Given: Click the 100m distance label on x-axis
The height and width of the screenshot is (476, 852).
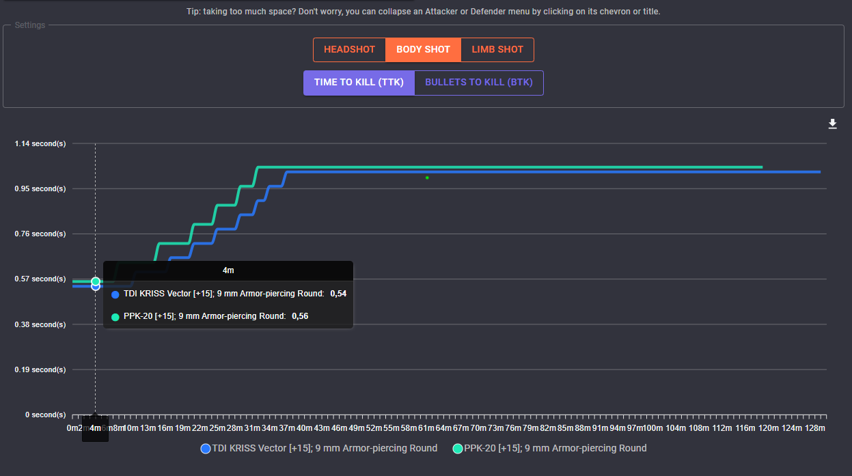Looking at the screenshot, I should click(654, 428).
